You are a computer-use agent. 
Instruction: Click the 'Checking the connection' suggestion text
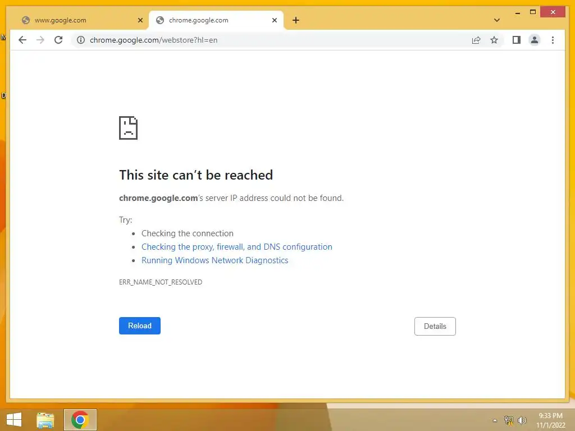click(188, 233)
